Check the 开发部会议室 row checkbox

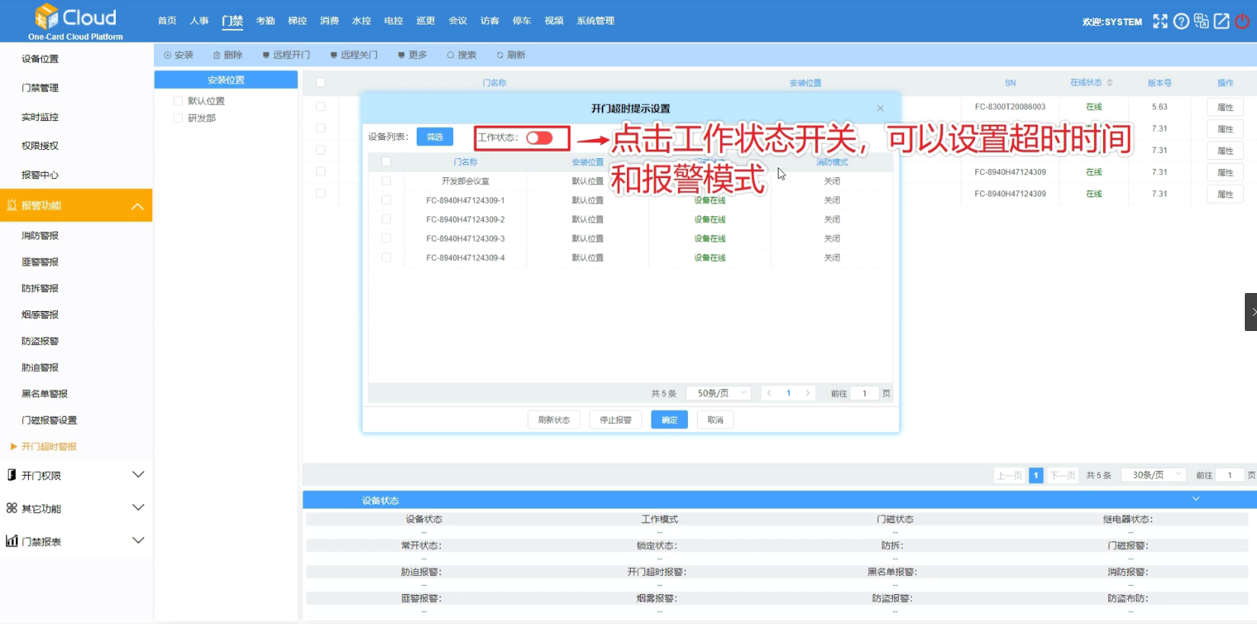pos(386,181)
